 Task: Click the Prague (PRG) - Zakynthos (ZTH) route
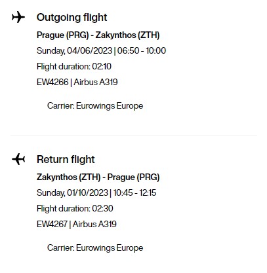[x=98, y=35]
